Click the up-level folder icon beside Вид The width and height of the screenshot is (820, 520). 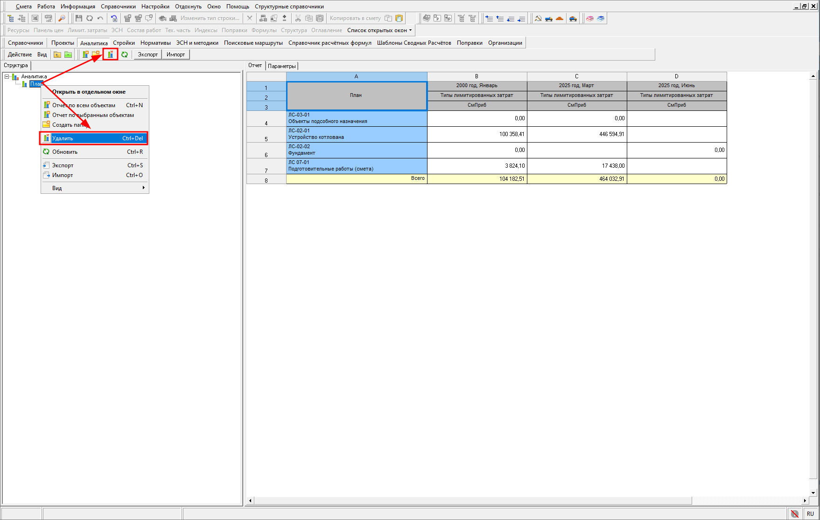[x=57, y=55]
